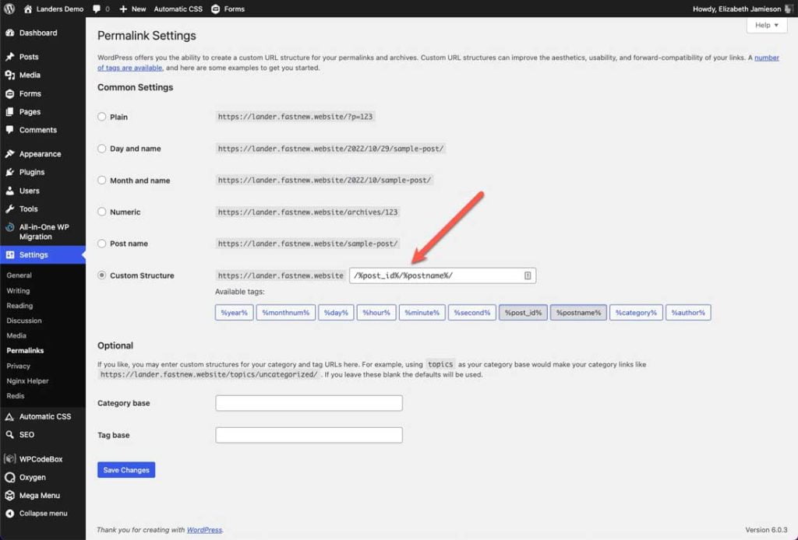Screen dimensions: 798x540
Task: Open Discussion settings submenu item
Action: pyautogui.click(x=24, y=321)
